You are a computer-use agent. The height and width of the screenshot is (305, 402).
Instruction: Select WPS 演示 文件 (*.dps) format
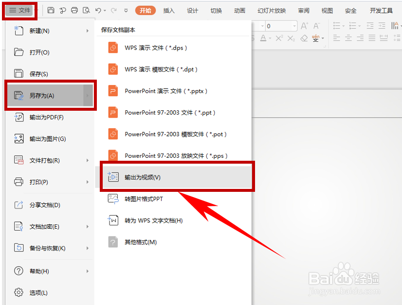157,48
